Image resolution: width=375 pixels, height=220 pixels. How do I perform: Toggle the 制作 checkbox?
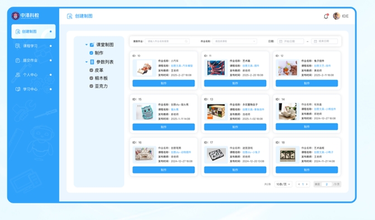[91, 53]
